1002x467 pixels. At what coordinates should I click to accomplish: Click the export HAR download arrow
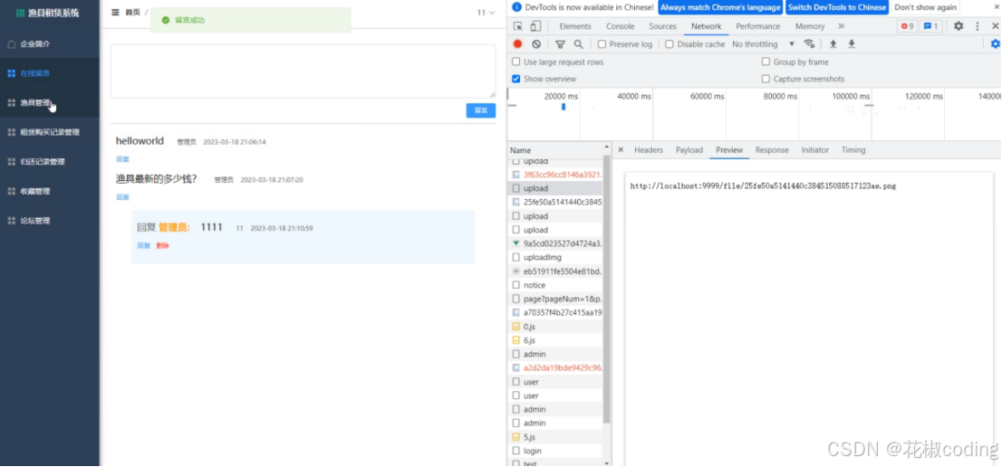pos(852,44)
